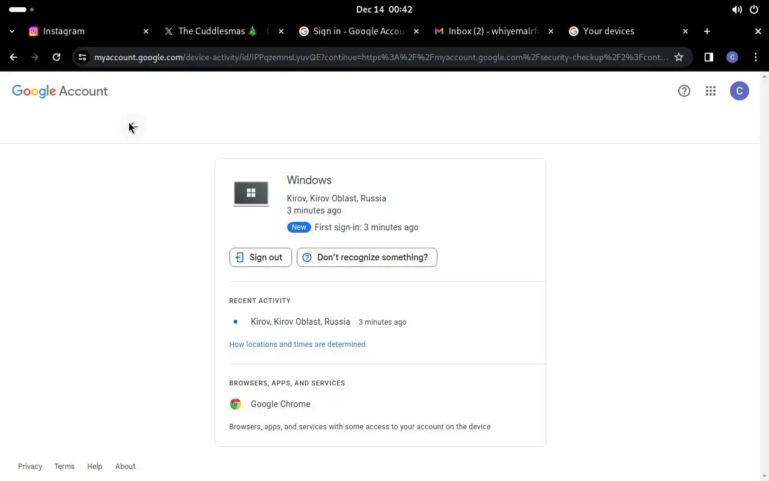Open How locations and times are determined link

click(x=297, y=345)
